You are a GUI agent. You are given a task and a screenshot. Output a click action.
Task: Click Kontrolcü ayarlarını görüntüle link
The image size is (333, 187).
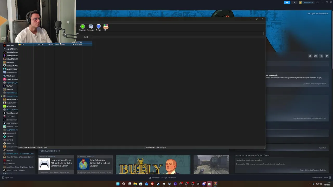[314, 84]
